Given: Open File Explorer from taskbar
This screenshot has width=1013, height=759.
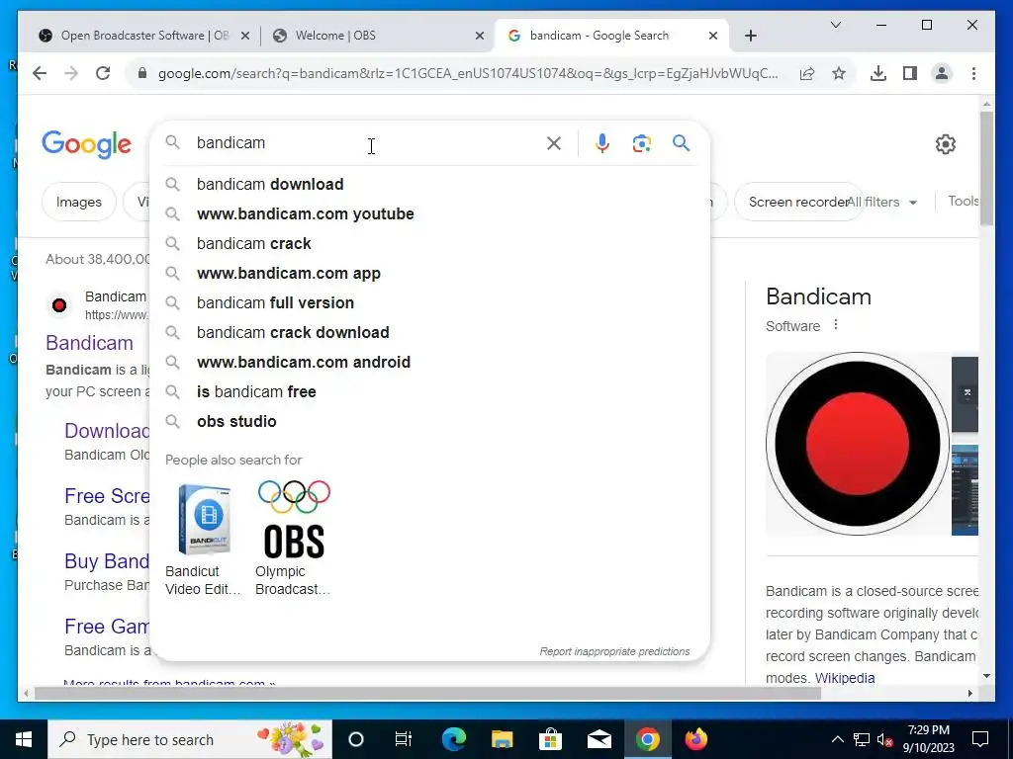Looking at the screenshot, I should pyautogui.click(x=502, y=739).
